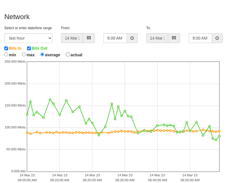Open the To time clock picker

pos(217,38)
